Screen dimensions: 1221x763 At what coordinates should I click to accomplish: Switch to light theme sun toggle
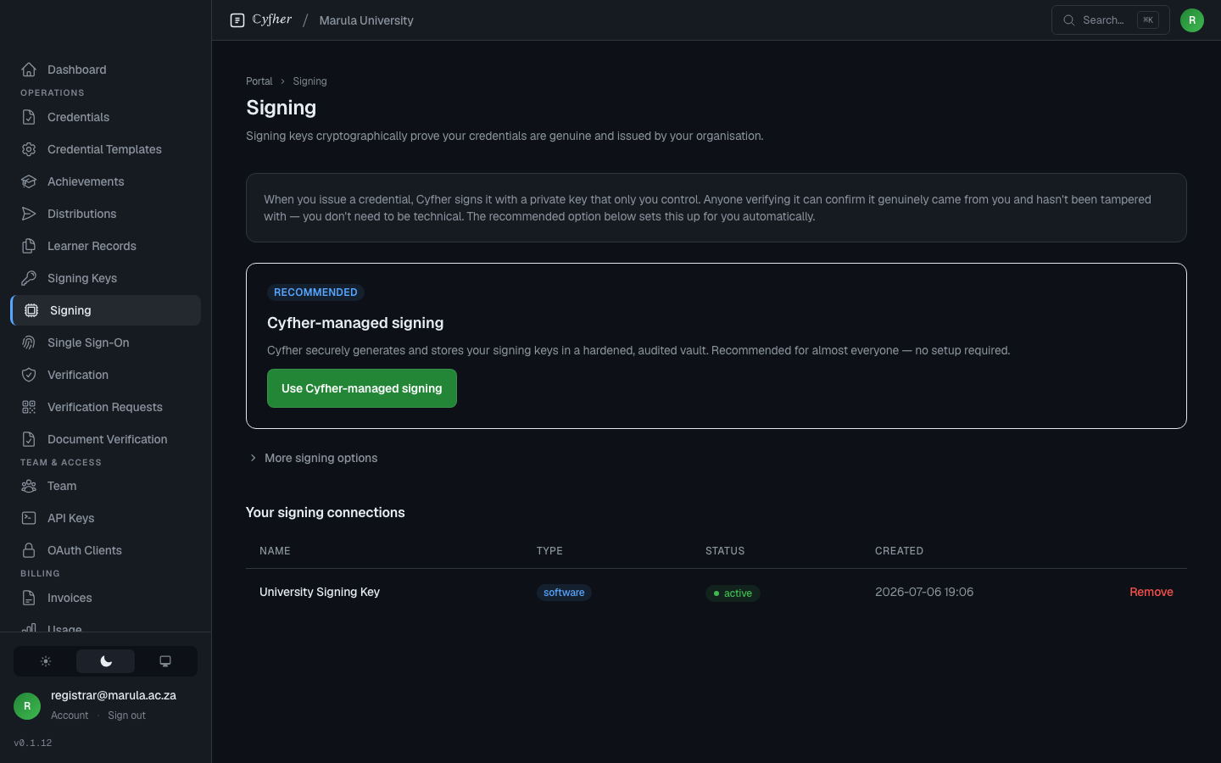46,661
